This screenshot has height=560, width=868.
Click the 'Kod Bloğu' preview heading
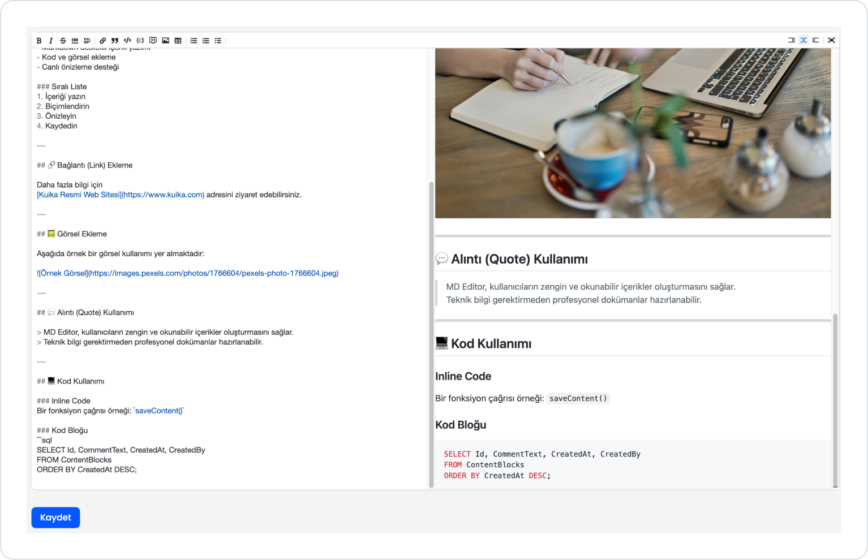click(x=461, y=425)
